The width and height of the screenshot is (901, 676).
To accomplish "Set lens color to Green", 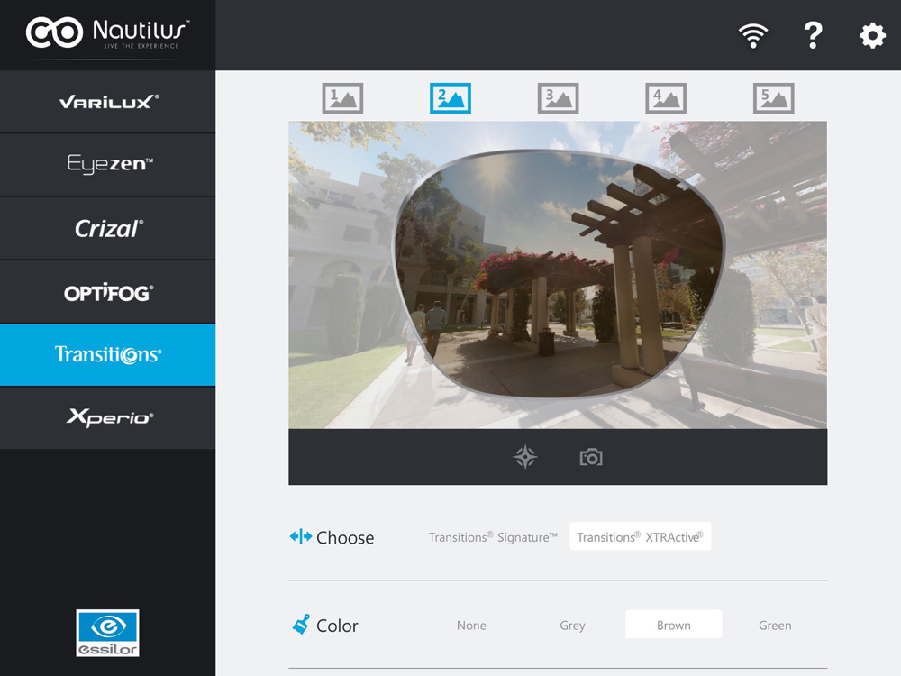I will click(x=775, y=626).
